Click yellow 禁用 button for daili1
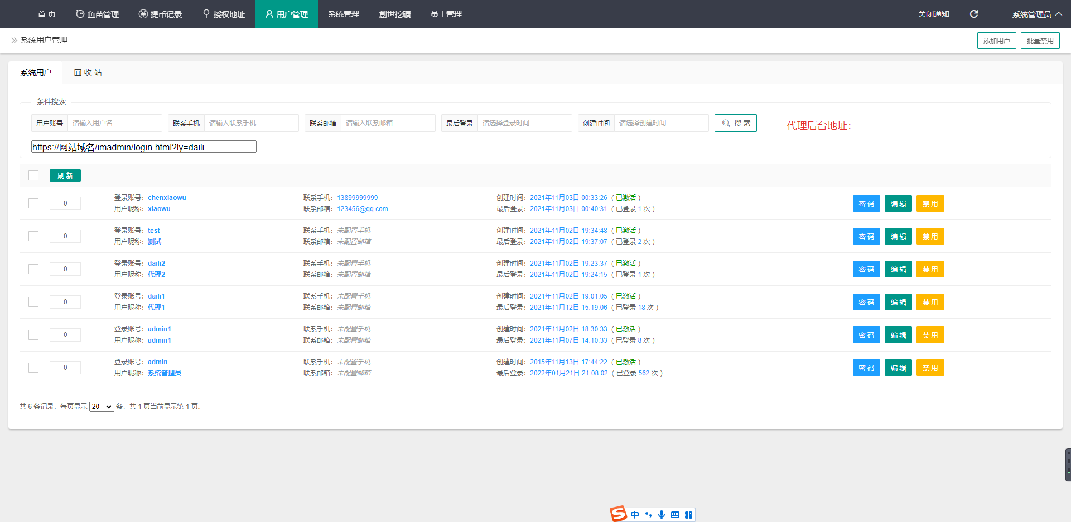Viewport: 1071px width, 522px height. tap(930, 302)
